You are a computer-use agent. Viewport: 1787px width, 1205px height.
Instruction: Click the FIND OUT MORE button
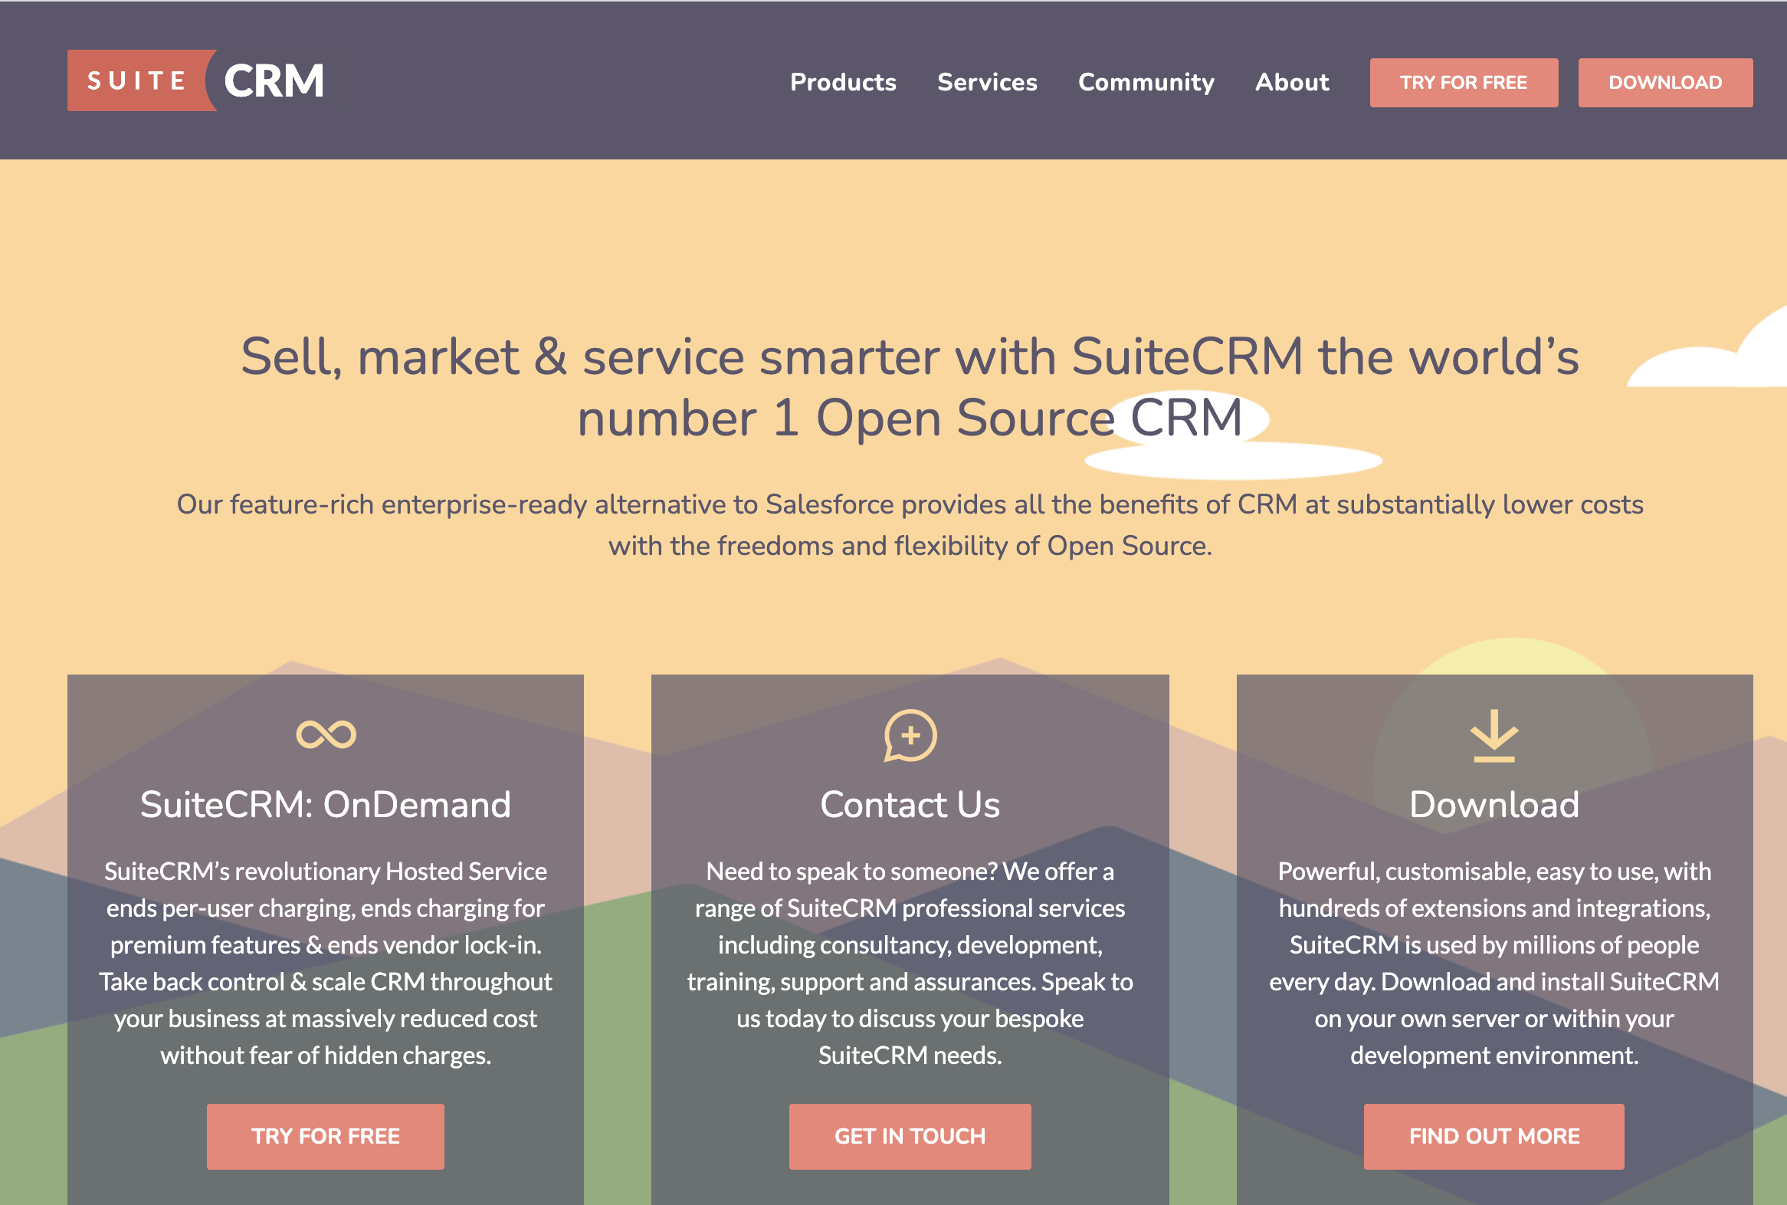click(x=1494, y=1136)
